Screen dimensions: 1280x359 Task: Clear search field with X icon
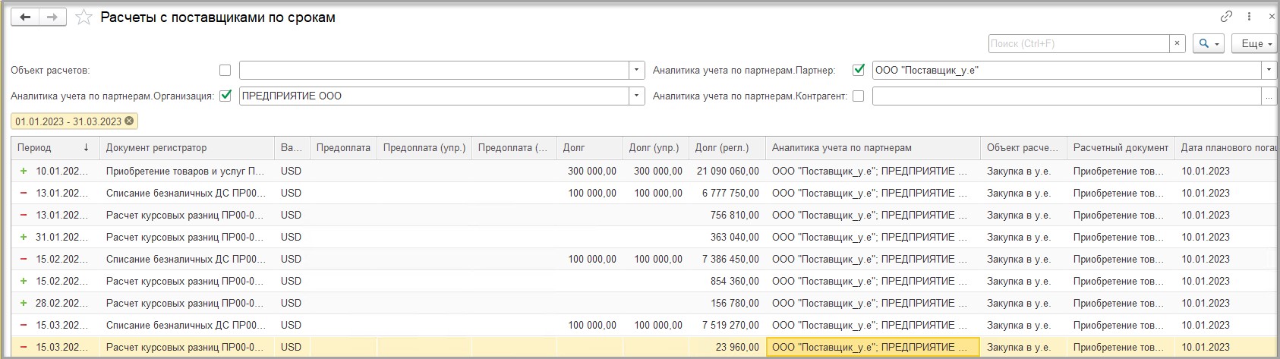coord(1177,44)
